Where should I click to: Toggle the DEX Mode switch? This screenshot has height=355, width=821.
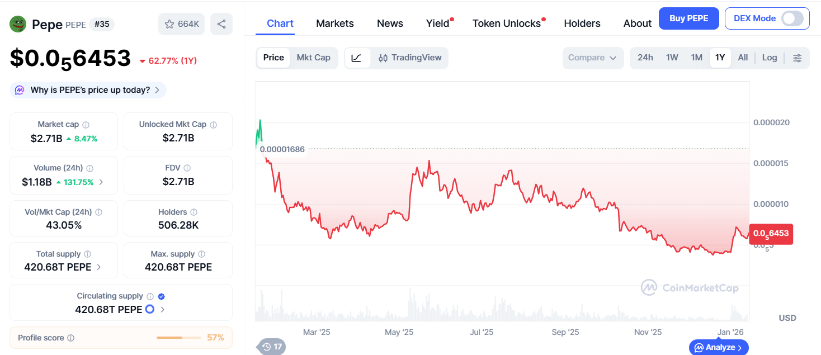pyautogui.click(x=792, y=18)
